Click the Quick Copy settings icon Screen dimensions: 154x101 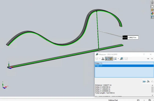point(144,81)
